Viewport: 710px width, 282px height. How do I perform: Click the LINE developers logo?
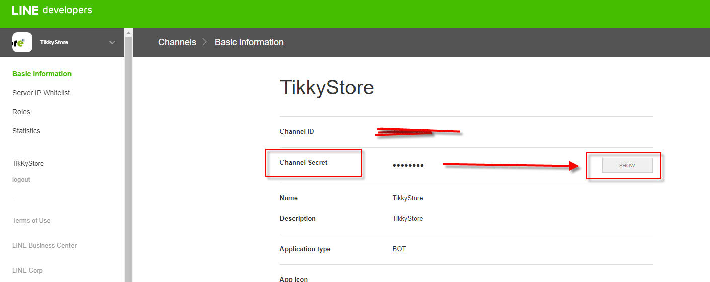[52, 10]
